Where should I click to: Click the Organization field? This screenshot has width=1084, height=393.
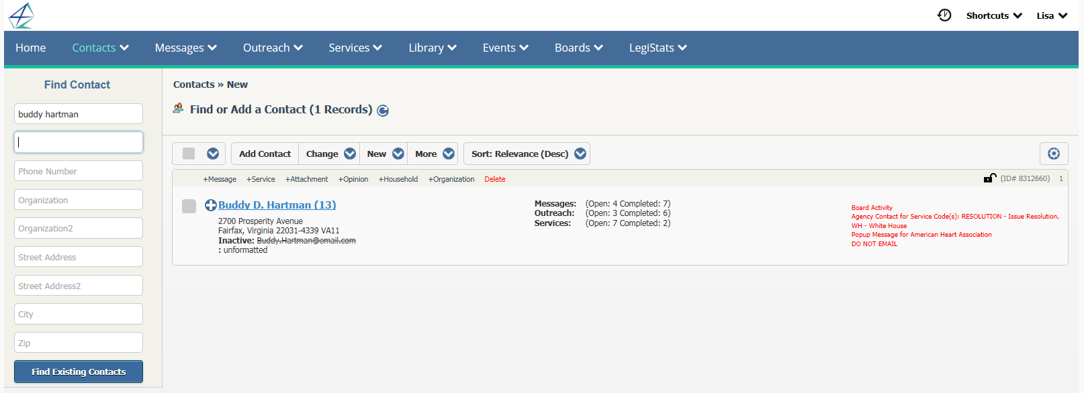click(x=79, y=200)
